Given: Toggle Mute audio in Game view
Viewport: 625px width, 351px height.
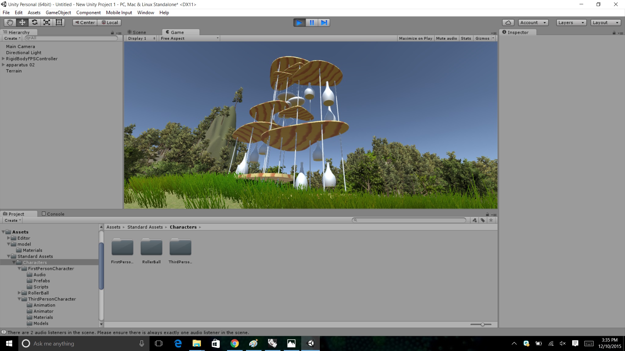Looking at the screenshot, I should click(x=446, y=38).
